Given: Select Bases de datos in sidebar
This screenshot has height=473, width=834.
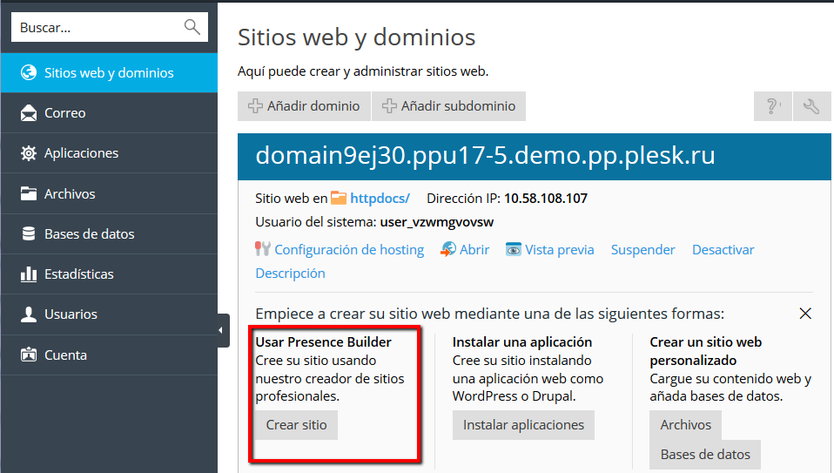Looking at the screenshot, I should [89, 234].
